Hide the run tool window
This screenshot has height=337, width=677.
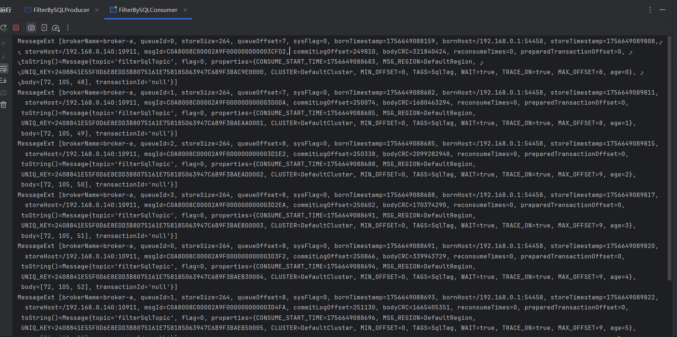(662, 10)
